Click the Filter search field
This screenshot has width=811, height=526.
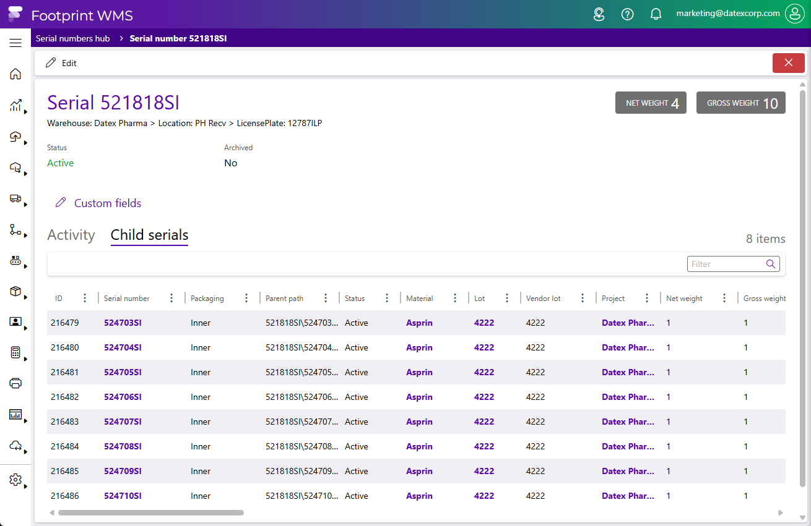coord(726,264)
